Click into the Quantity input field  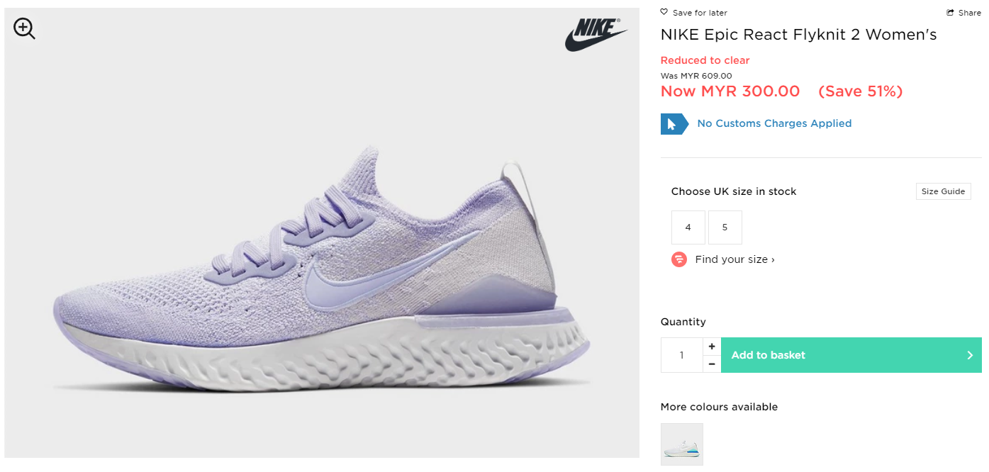(x=681, y=355)
